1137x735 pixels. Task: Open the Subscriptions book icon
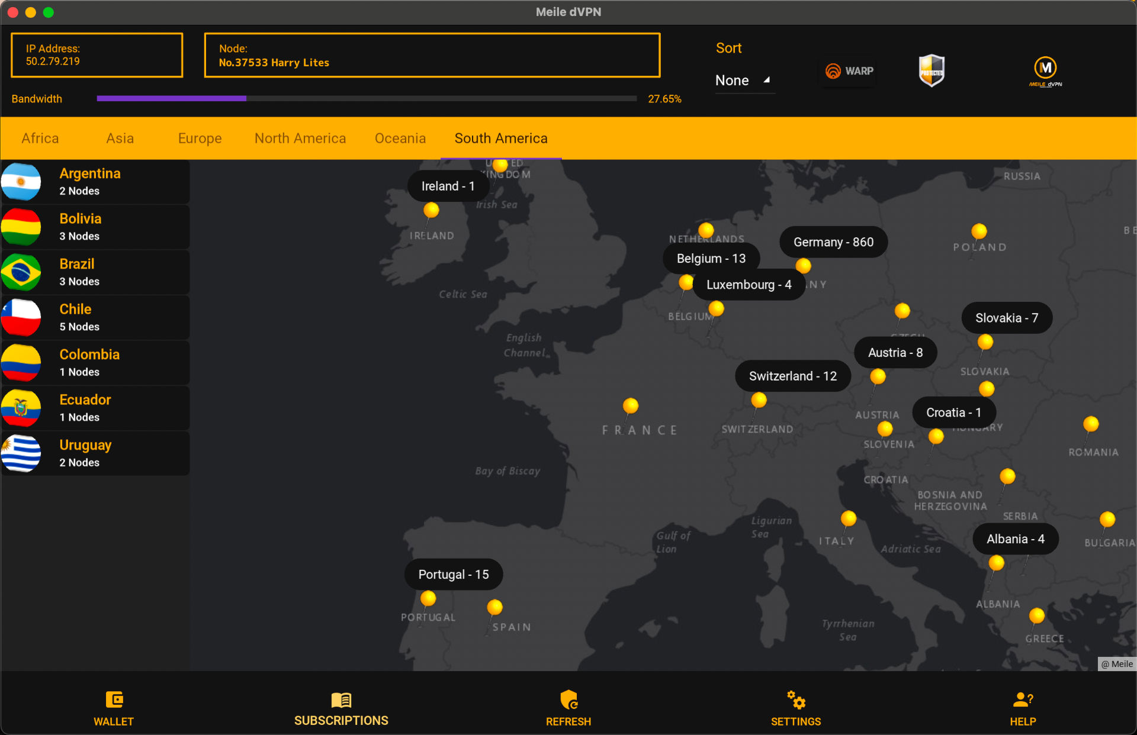[341, 700]
